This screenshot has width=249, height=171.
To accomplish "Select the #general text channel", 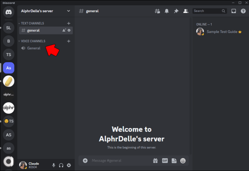I will 46,30.
